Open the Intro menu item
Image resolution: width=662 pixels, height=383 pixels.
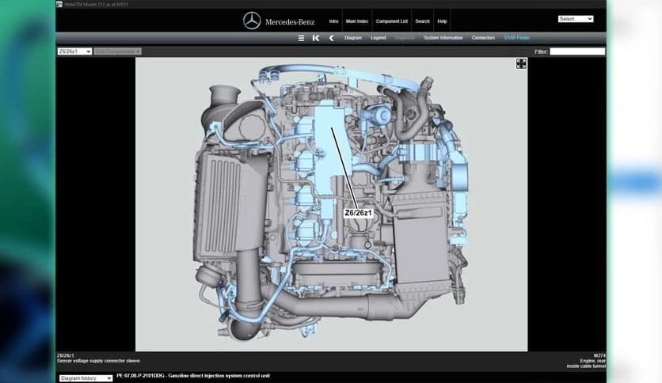[x=333, y=21]
